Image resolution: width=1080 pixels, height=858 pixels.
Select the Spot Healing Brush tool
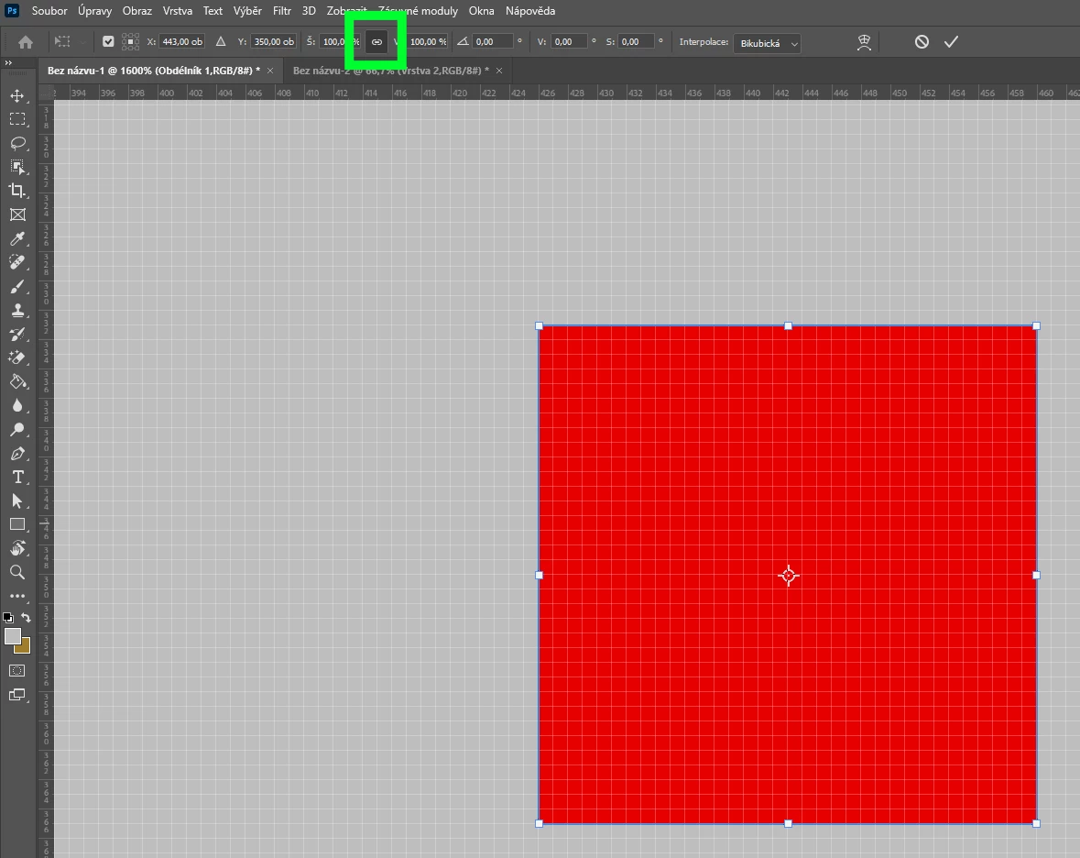pos(17,262)
